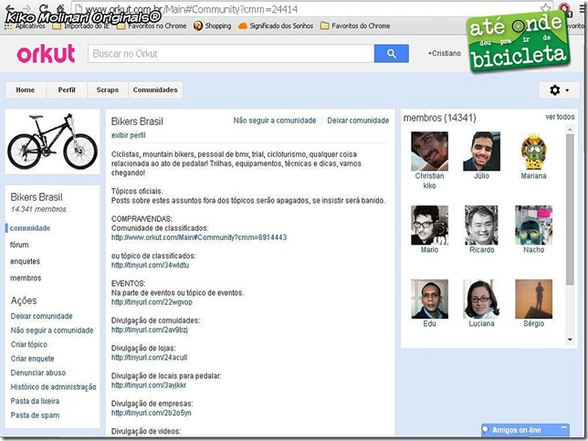Open Importado do IE bookmark folder
The width and height of the screenshot is (588, 441).
click(x=81, y=26)
